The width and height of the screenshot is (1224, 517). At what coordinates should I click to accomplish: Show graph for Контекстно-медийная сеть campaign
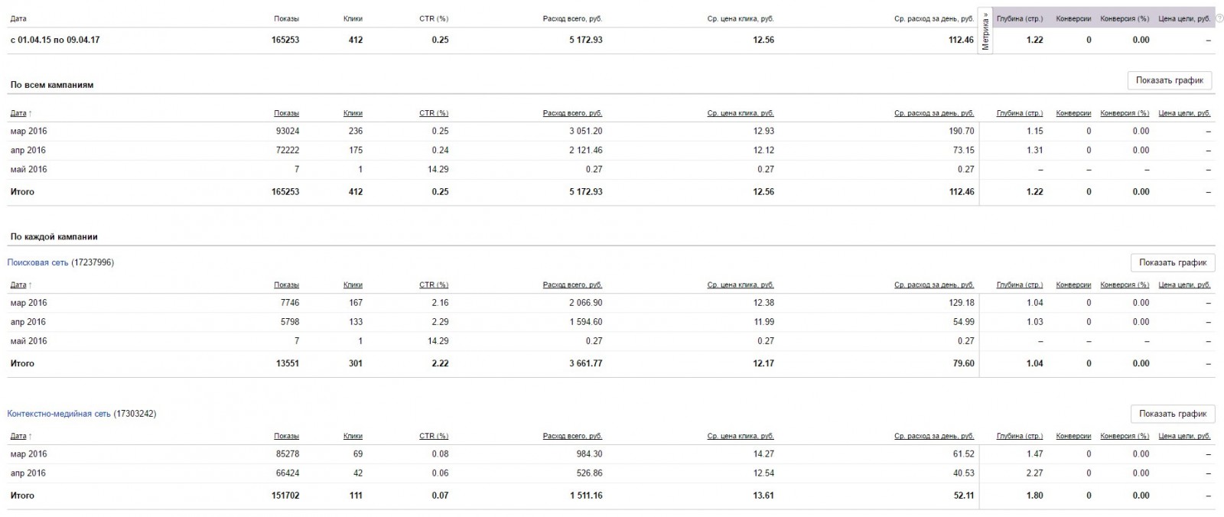coord(1172,414)
